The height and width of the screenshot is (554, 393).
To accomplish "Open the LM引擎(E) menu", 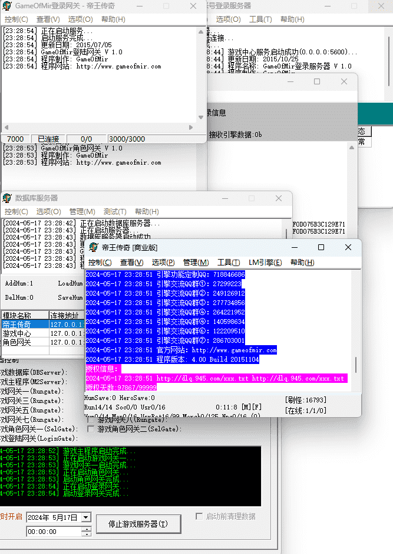I will tap(265, 263).
